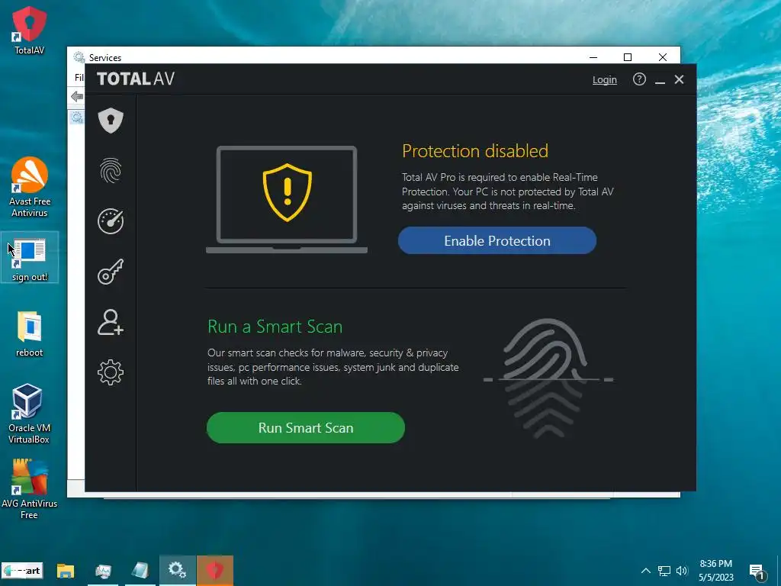This screenshot has height=586, width=781.
Task: Show hidden system tray icons chevron
Action: pyautogui.click(x=645, y=571)
